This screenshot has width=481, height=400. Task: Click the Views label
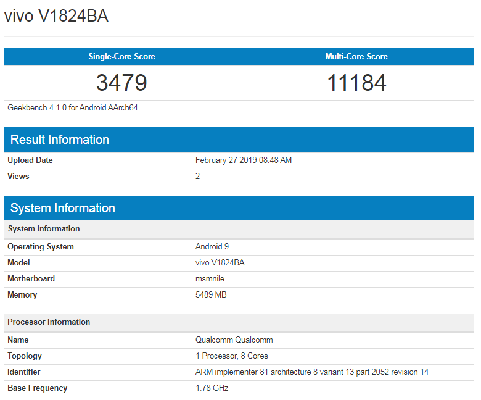[18, 176]
